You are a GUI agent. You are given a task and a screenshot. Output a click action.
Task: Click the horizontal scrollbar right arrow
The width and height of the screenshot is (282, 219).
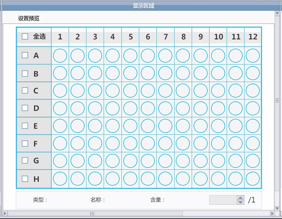[272, 214]
